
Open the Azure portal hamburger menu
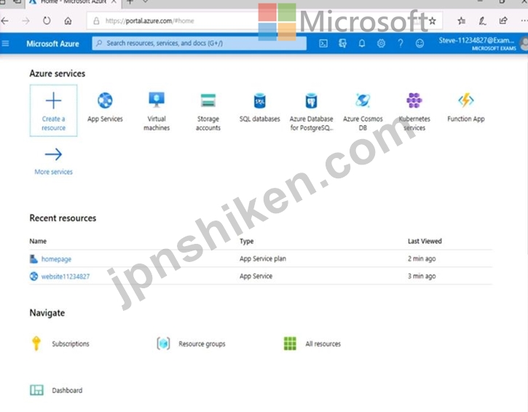pyautogui.click(x=5, y=44)
